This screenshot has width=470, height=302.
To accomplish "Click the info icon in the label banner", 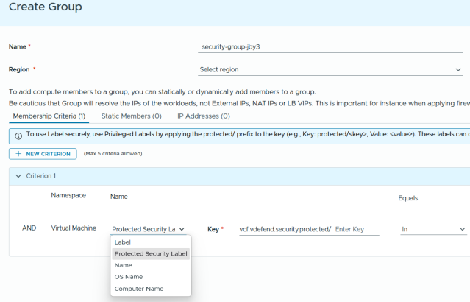I will [18, 136].
